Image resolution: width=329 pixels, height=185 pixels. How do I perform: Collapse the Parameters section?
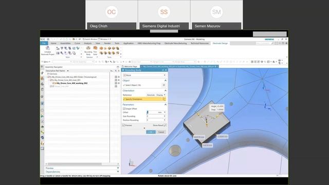click(x=166, y=104)
